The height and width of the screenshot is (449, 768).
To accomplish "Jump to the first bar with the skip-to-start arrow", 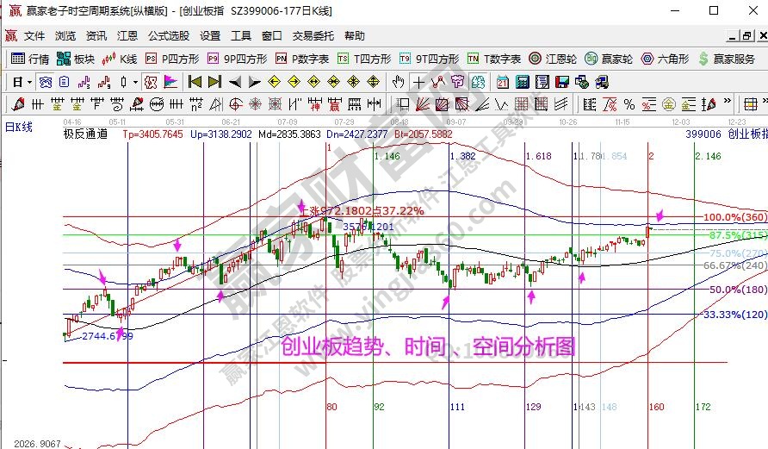I will pyautogui.click(x=195, y=82).
